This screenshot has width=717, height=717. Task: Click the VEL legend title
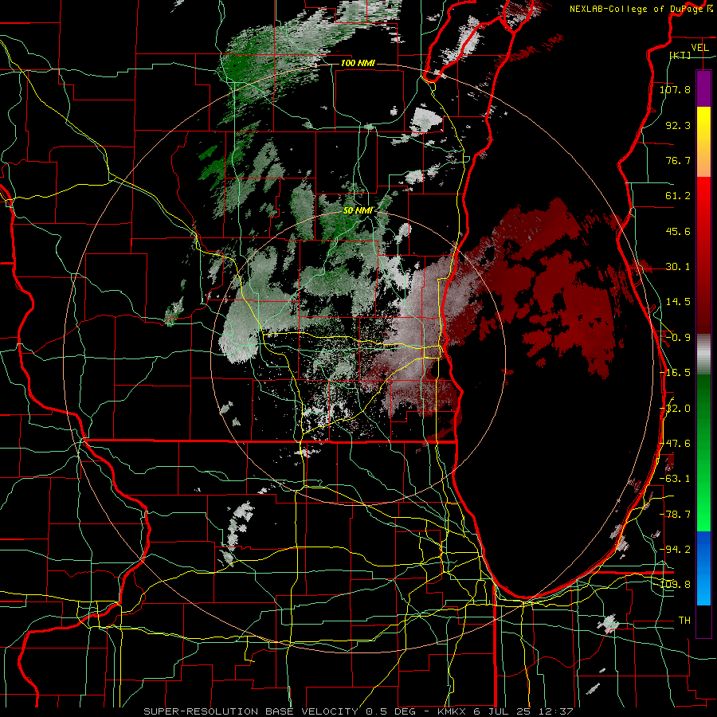click(x=699, y=48)
